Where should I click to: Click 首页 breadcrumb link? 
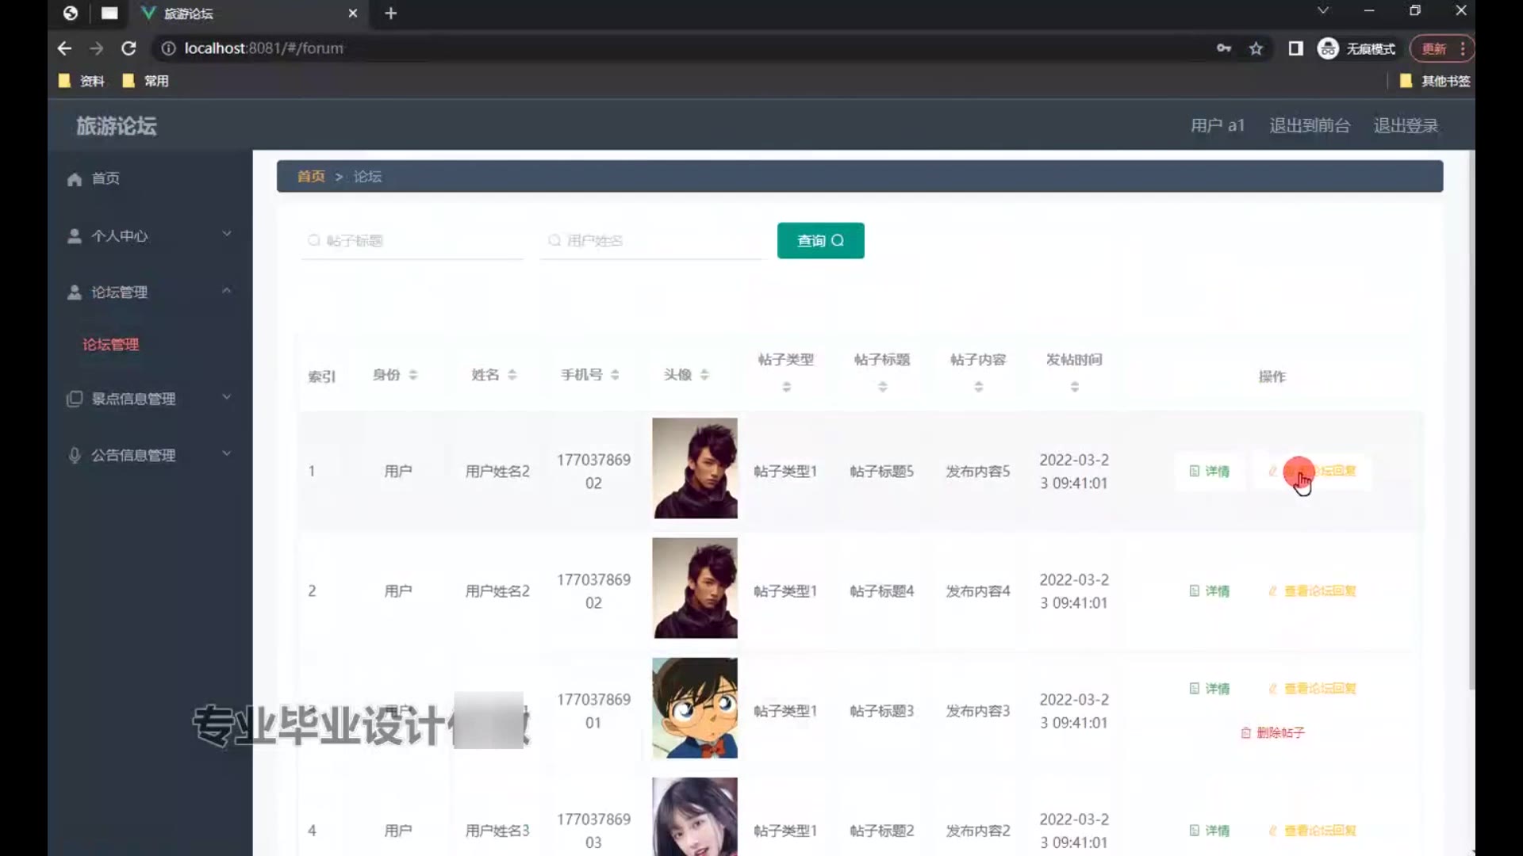pyautogui.click(x=311, y=176)
